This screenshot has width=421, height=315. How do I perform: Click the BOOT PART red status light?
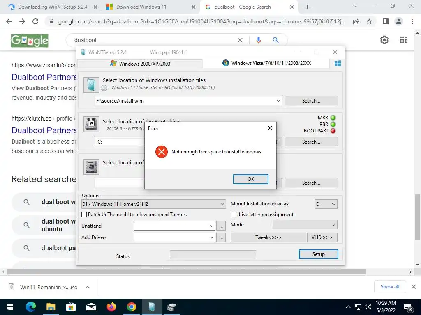[x=333, y=131]
